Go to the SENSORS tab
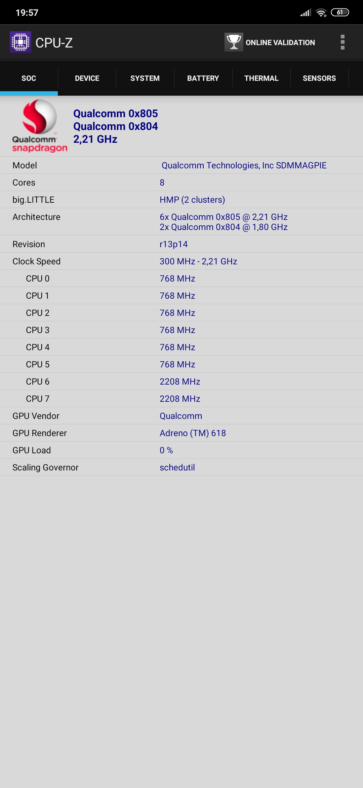The image size is (363, 788). coord(319,78)
